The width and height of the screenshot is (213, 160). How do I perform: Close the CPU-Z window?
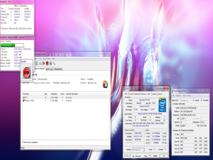(x=166, y=88)
